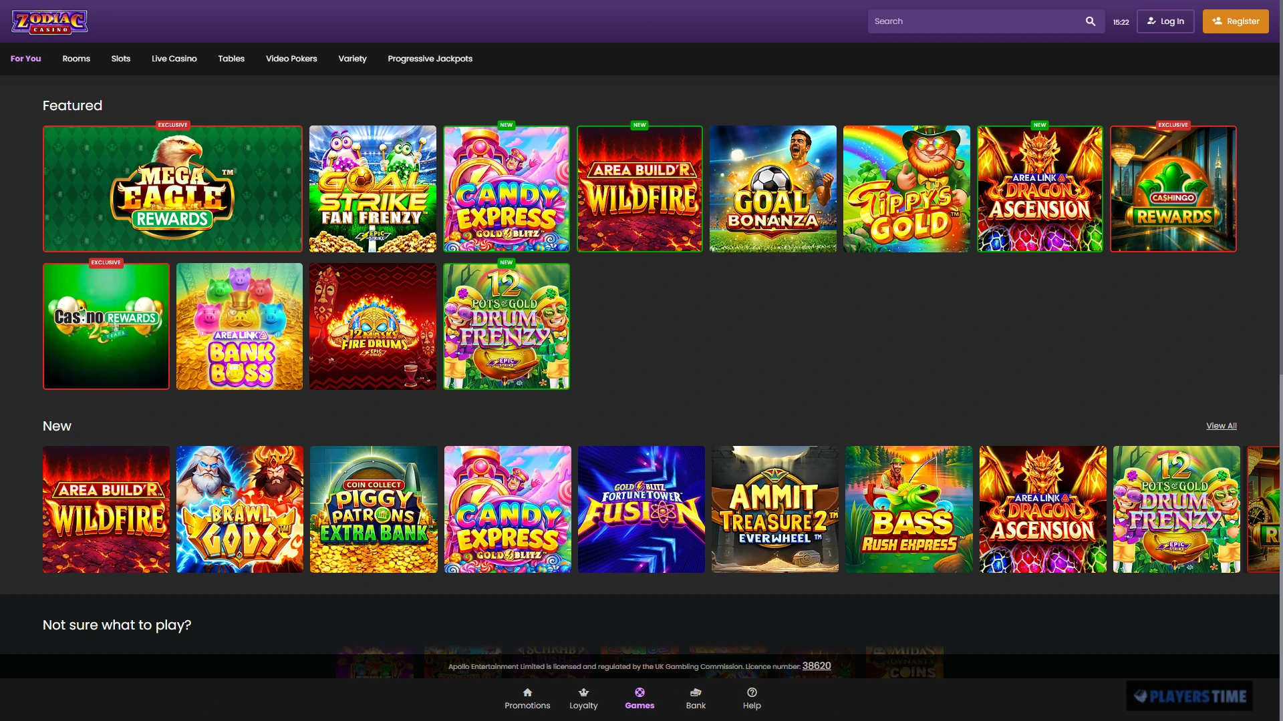
Task: Open Goal Strike Fan Frenzy game
Action: pyautogui.click(x=373, y=189)
